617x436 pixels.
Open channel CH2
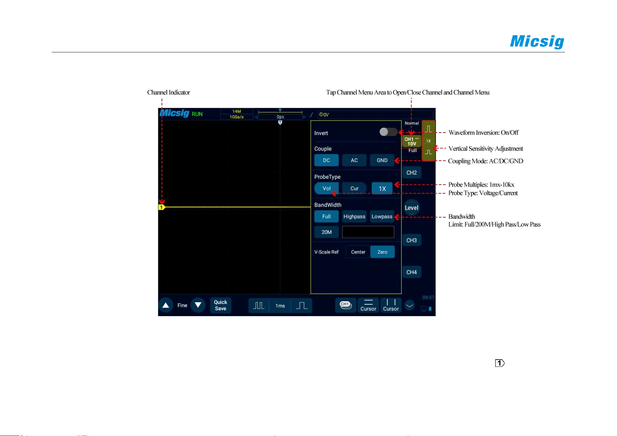point(412,173)
